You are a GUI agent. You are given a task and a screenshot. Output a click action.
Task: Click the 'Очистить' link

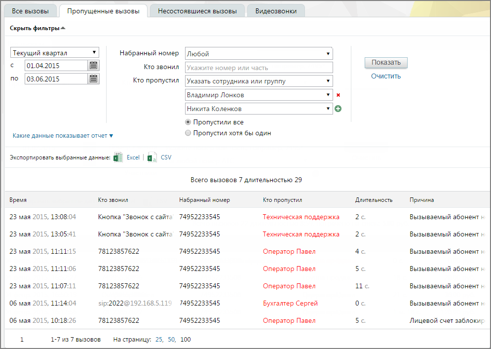pos(386,76)
